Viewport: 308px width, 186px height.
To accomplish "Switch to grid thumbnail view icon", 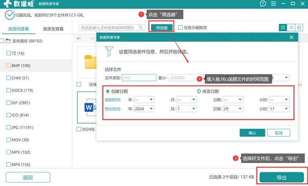I will (x=283, y=27).
